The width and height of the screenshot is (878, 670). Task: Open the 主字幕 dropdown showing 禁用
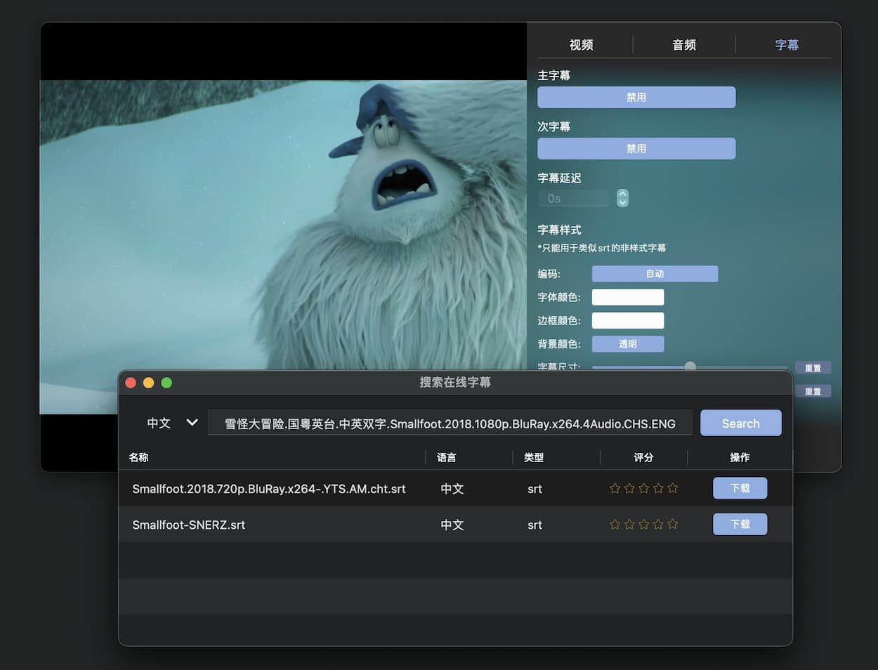(636, 98)
